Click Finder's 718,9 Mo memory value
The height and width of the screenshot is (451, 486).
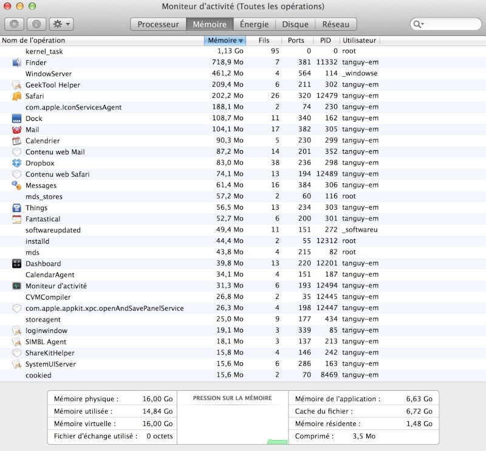(227, 63)
